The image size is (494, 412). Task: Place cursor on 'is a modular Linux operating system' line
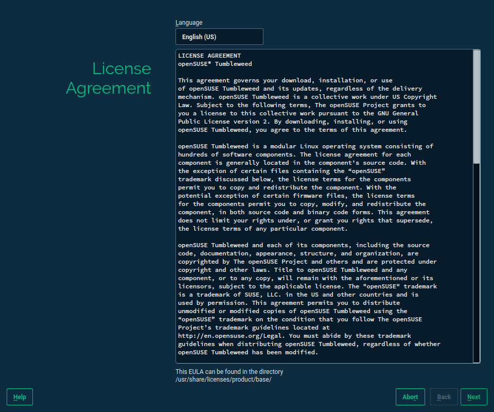coord(306,146)
